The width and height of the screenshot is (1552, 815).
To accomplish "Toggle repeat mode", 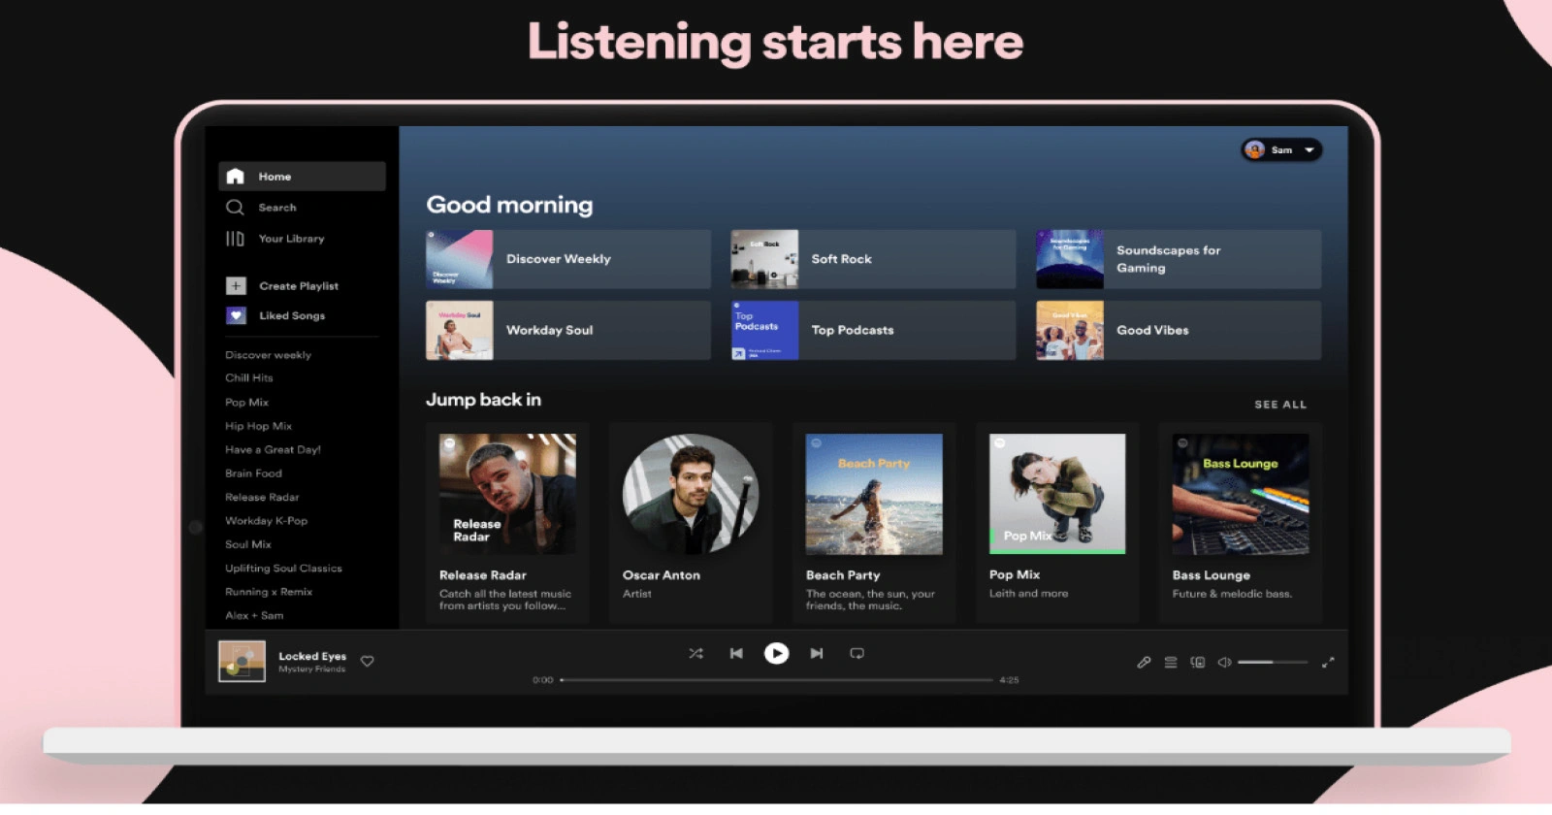I will click(x=857, y=654).
